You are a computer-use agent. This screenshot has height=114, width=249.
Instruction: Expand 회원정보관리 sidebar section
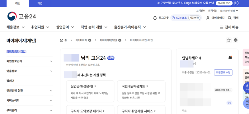tap(30, 61)
